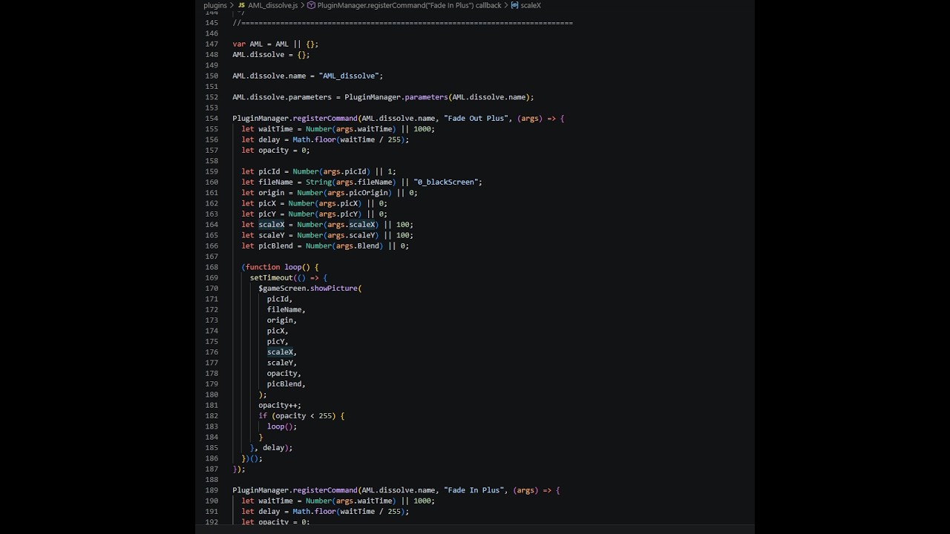
Task: Click the "Fade Out Plus" string
Action: coord(476,119)
